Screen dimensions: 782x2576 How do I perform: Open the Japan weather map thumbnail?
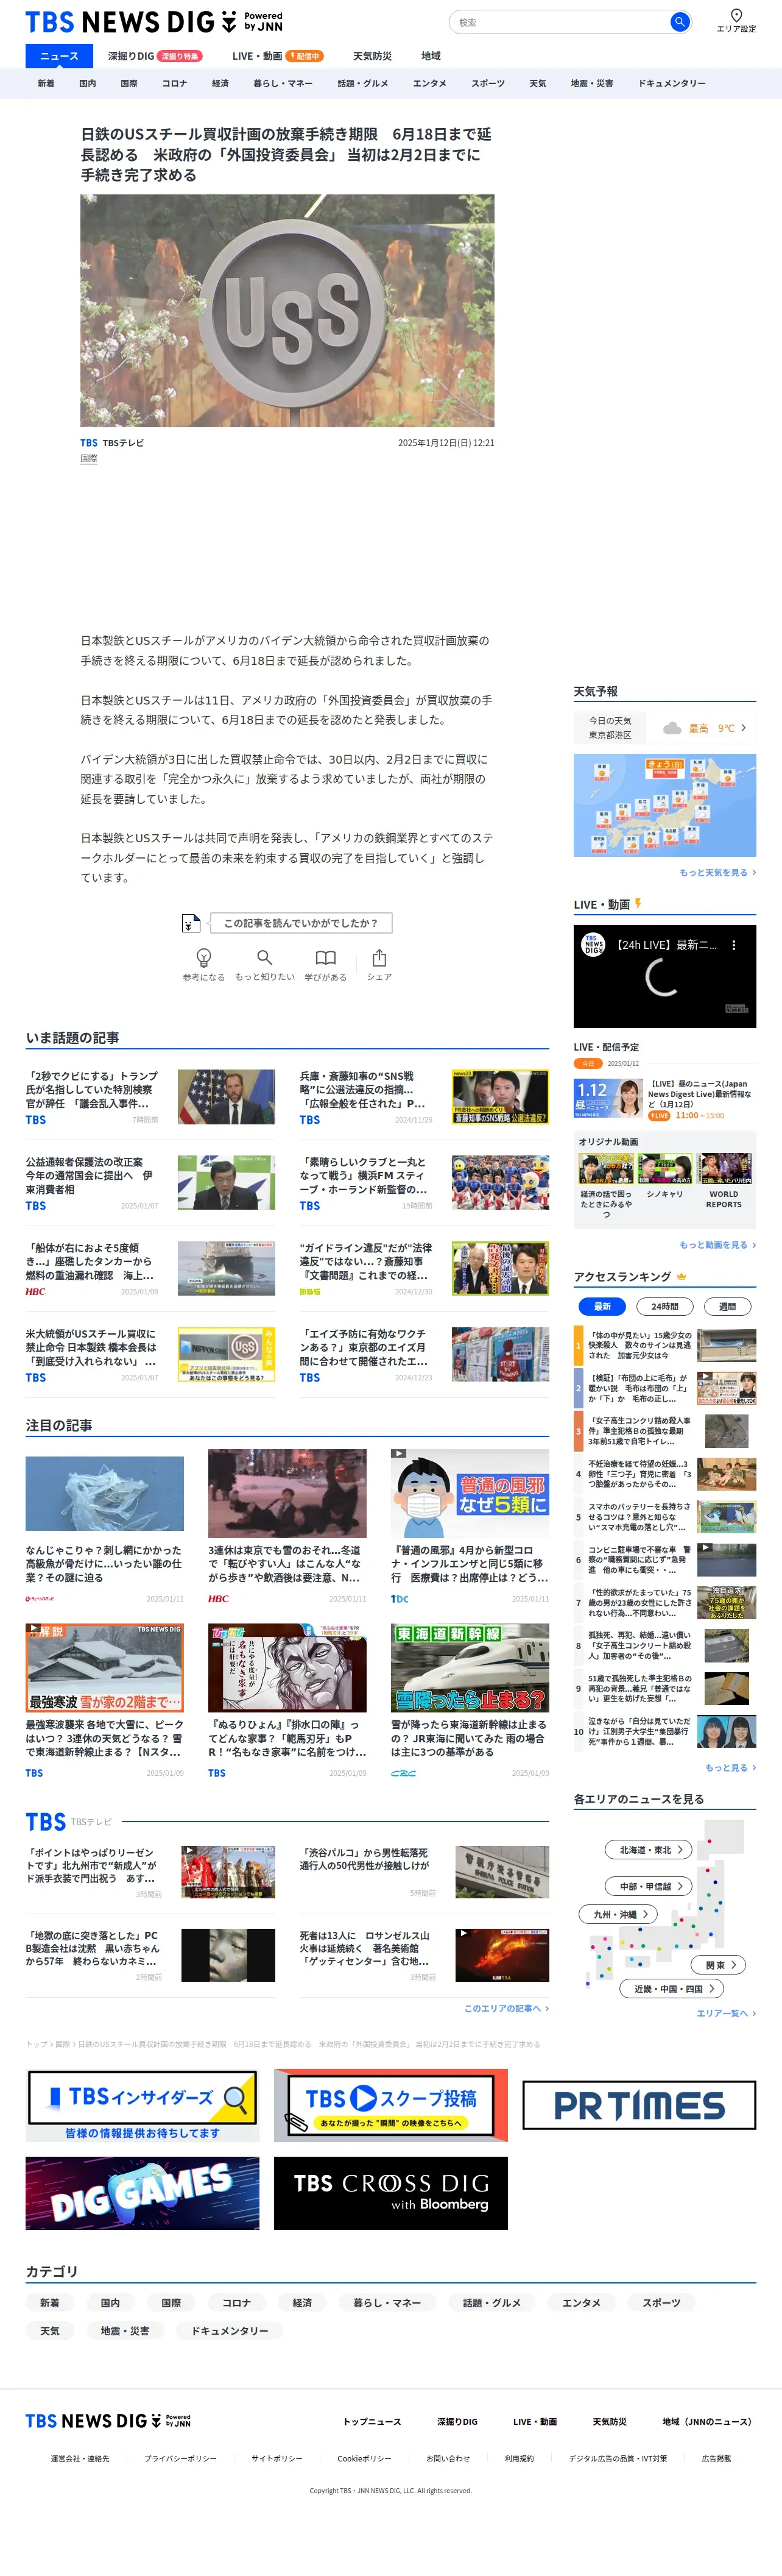pyautogui.click(x=664, y=805)
